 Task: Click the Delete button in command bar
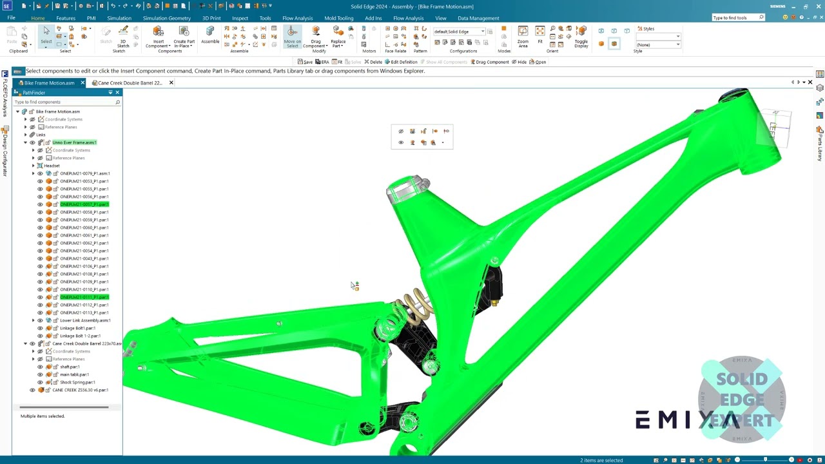pyautogui.click(x=373, y=62)
